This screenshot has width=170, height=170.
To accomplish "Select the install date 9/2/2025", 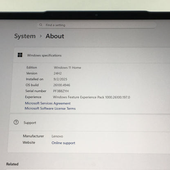I will tap(60, 79).
